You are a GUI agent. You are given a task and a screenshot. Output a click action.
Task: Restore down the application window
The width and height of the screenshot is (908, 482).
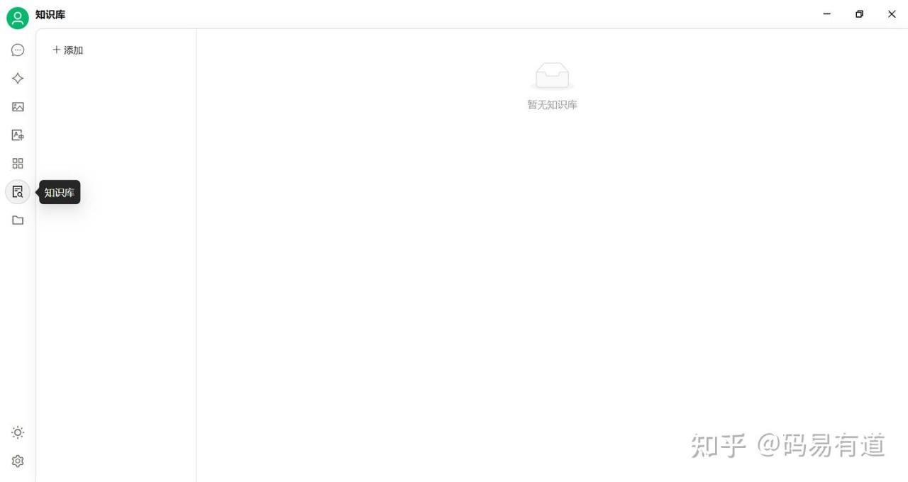pyautogui.click(x=859, y=14)
